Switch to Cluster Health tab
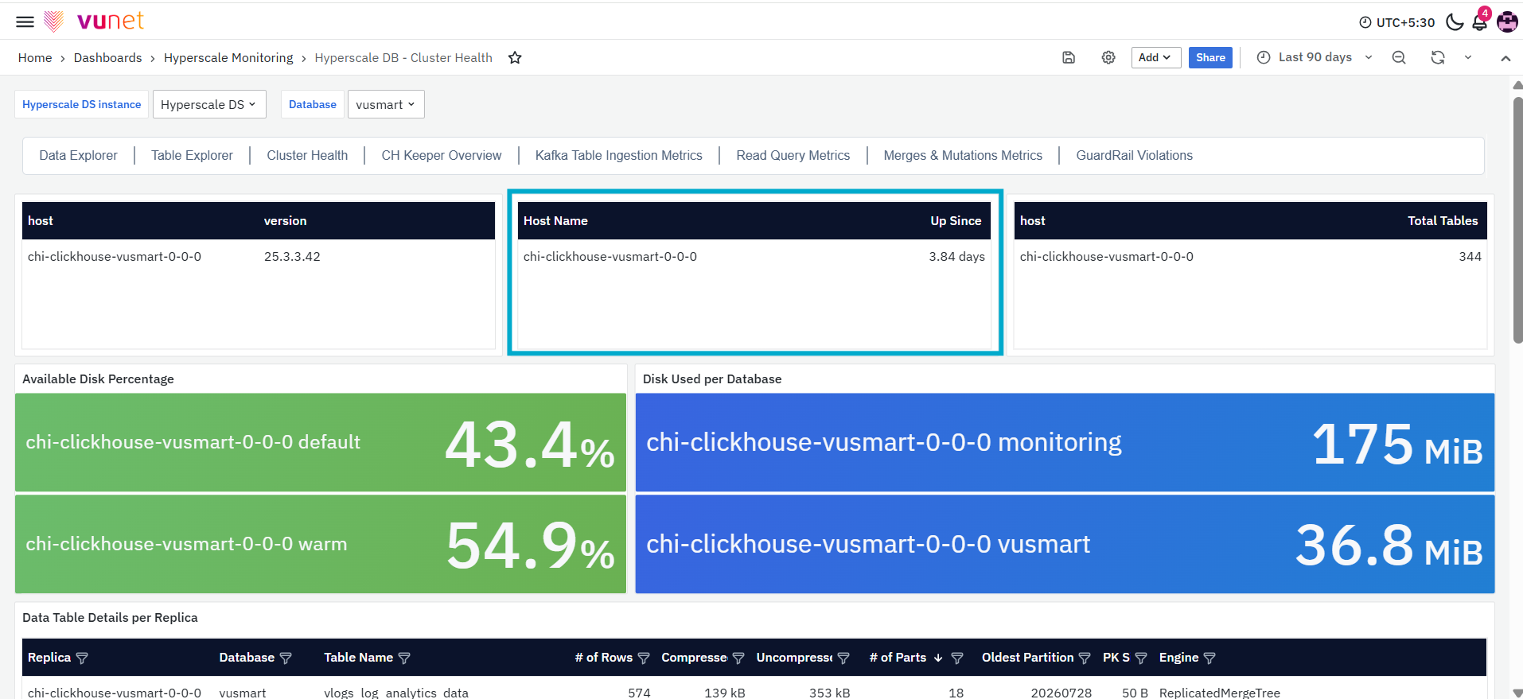This screenshot has width=1523, height=699. 307,156
